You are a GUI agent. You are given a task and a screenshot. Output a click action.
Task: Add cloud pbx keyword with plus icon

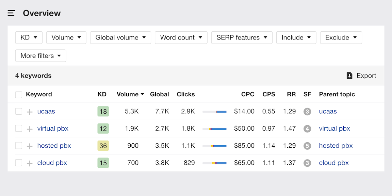click(x=30, y=163)
